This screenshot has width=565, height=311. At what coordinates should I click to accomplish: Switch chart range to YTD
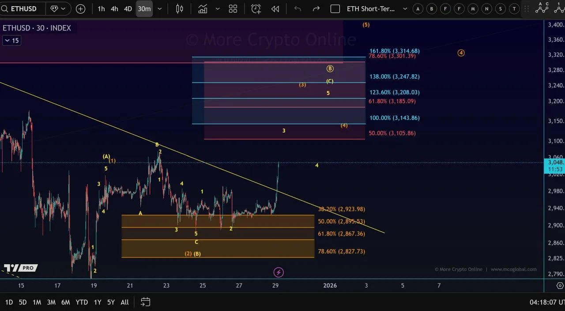81,302
